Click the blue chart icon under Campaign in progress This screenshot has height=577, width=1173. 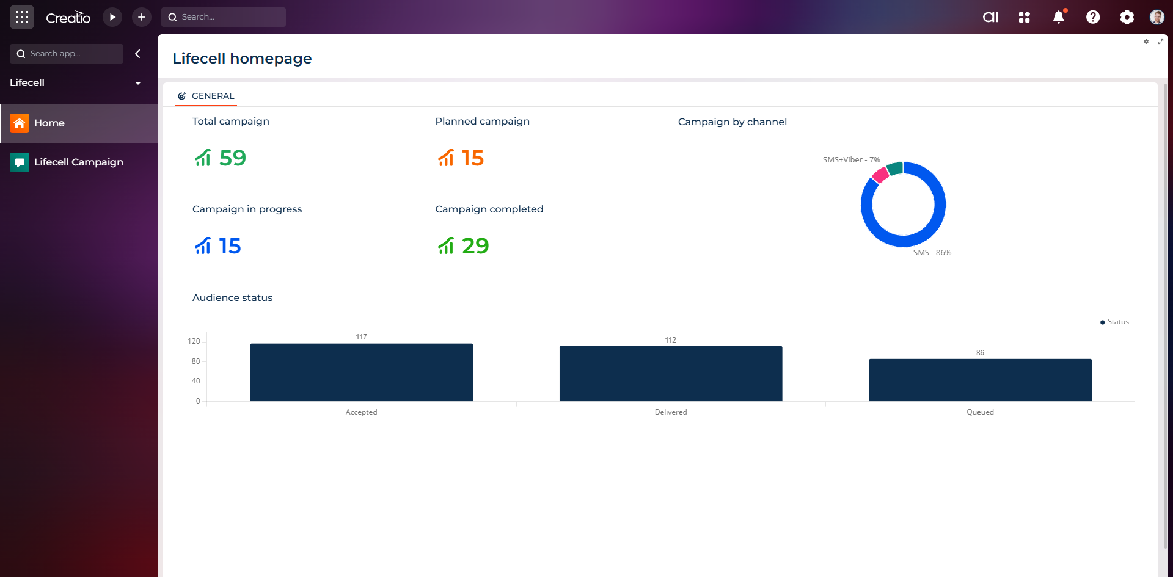point(203,246)
